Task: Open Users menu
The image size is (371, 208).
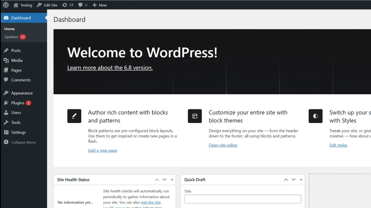Action: [16, 113]
